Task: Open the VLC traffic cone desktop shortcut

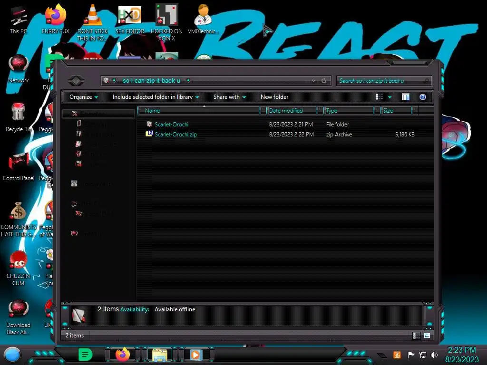Action: point(93,22)
